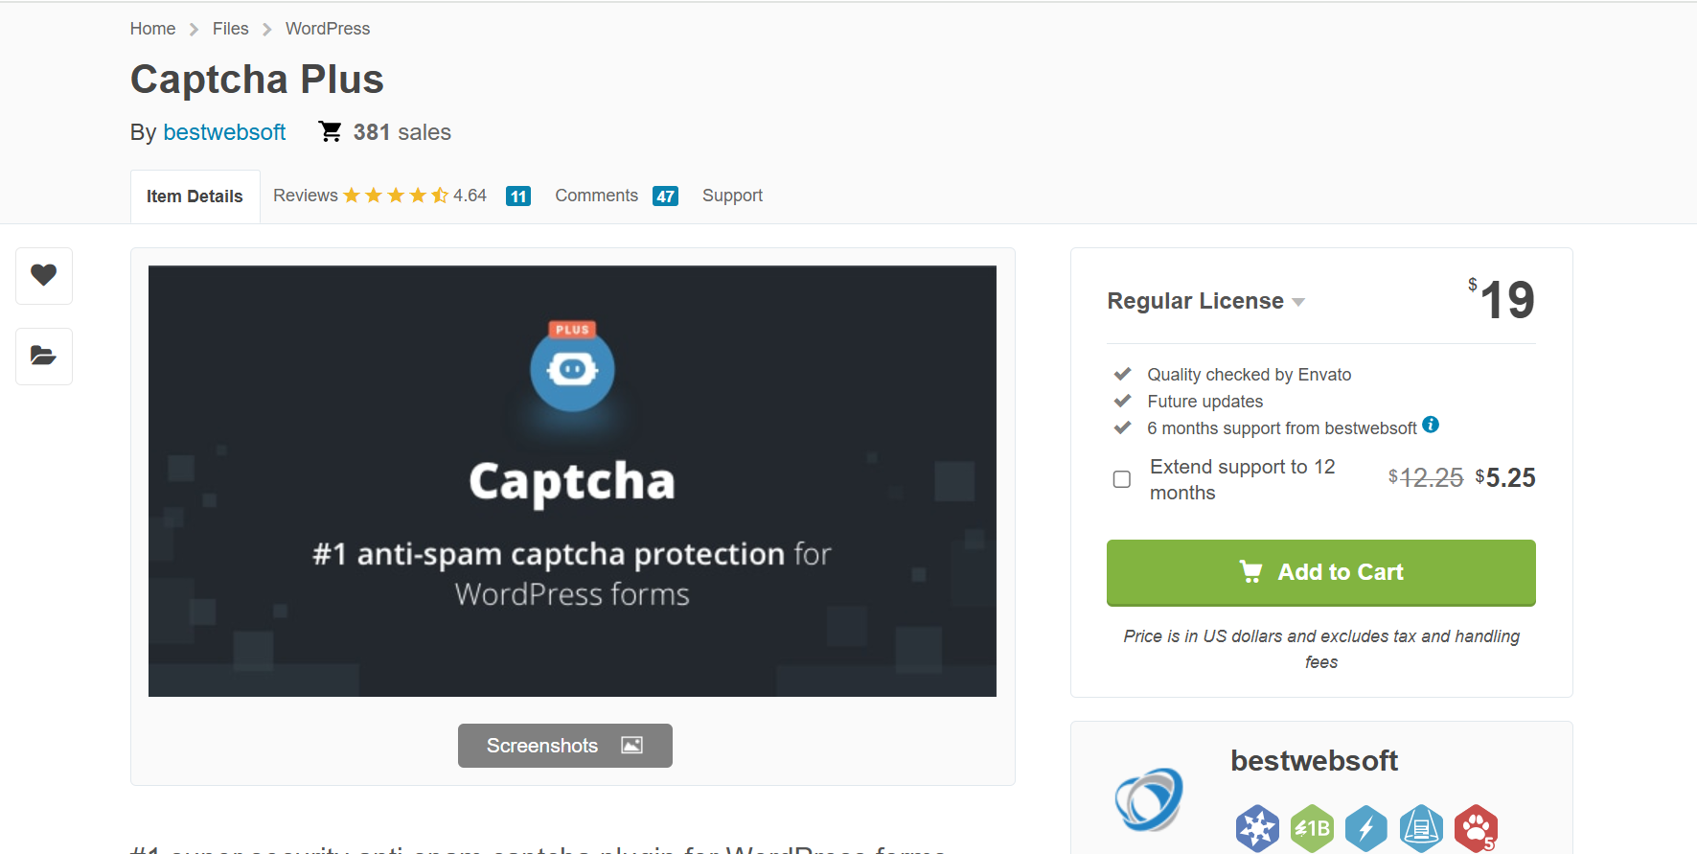This screenshot has height=854, width=1697.
Task: Add item to favorites with heart icon
Action: (x=44, y=276)
